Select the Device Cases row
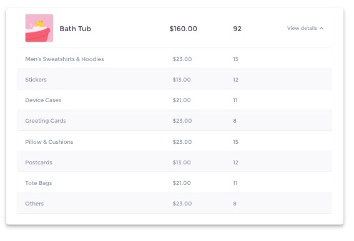 [x=174, y=100]
